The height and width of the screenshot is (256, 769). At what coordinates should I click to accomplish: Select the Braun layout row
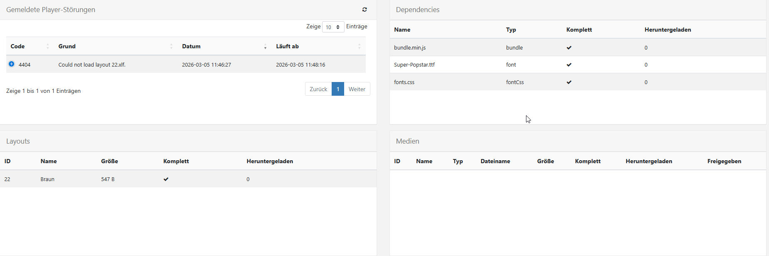point(47,179)
